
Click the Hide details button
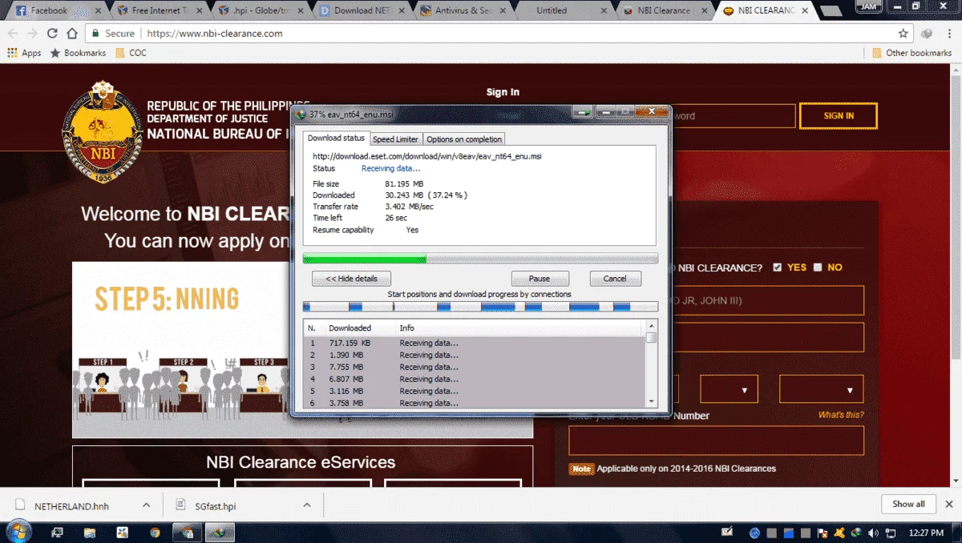(351, 279)
